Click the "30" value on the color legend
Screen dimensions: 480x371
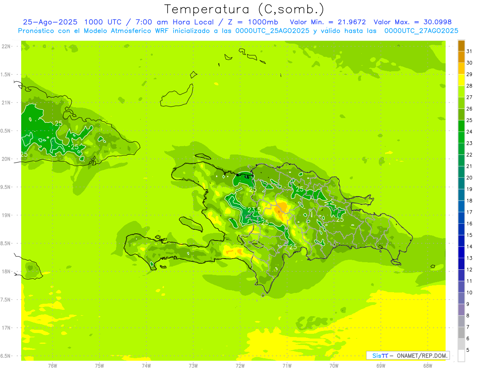pyautogui.click(x=470, y=63)
